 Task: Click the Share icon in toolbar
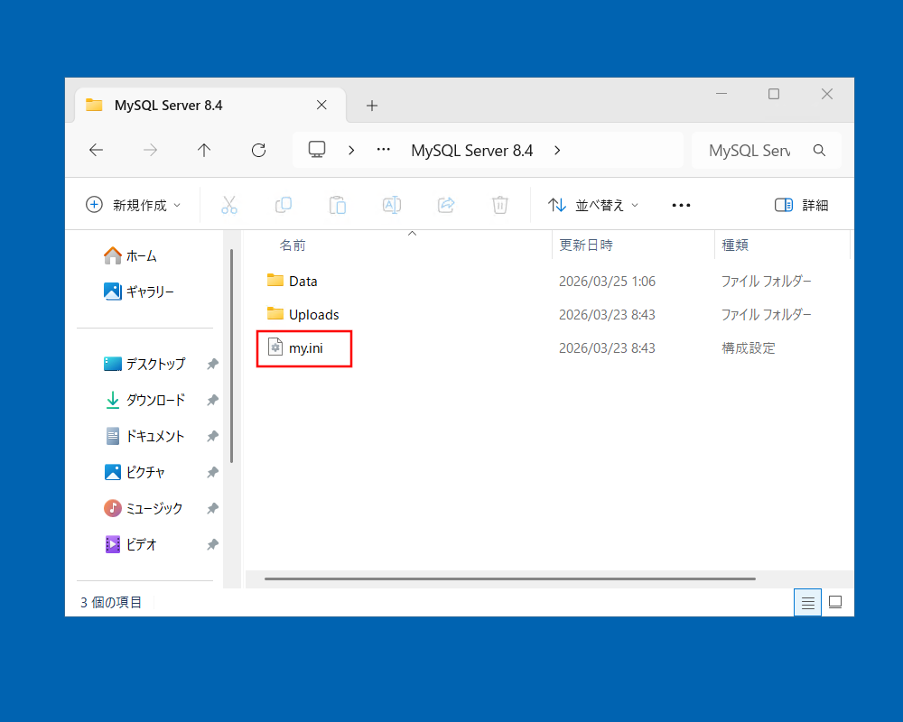[x=446, y=205]
